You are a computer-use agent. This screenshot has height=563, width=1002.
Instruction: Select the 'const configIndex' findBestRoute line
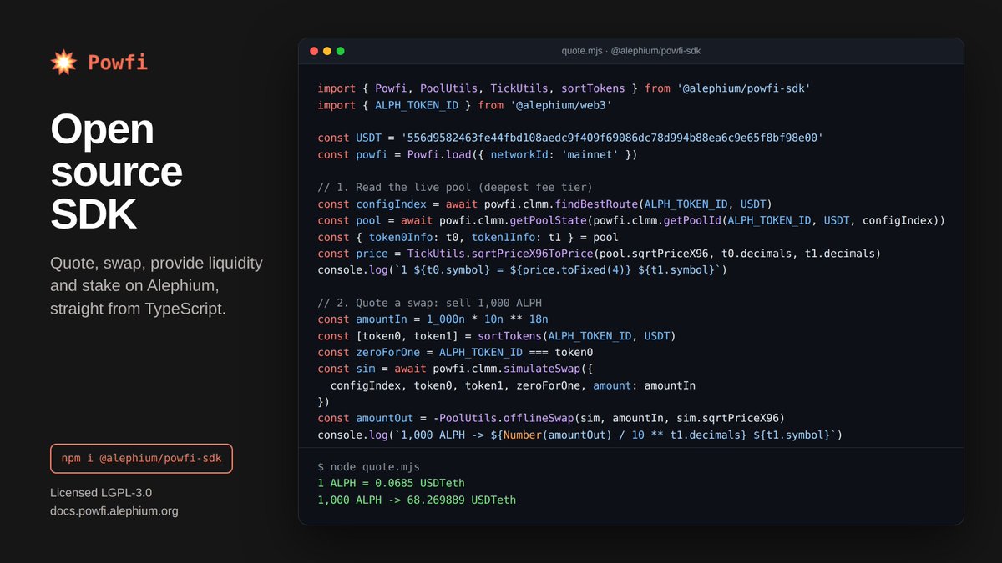click(x=544, y=204)
